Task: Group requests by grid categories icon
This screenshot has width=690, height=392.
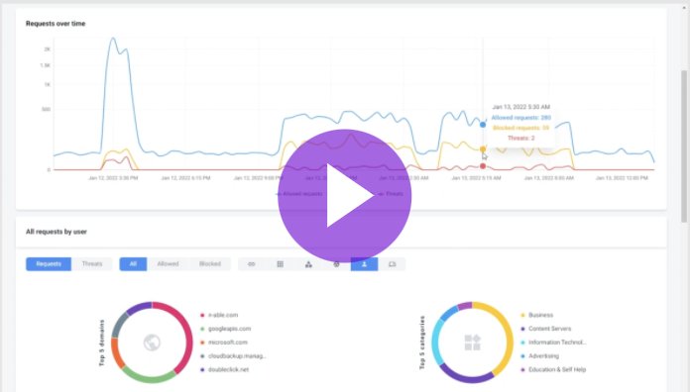Action: coord(280,264)
